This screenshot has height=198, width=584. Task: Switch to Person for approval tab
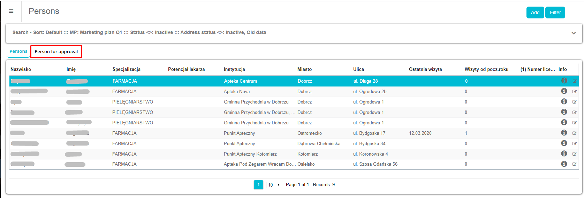[x=56, y=52]
